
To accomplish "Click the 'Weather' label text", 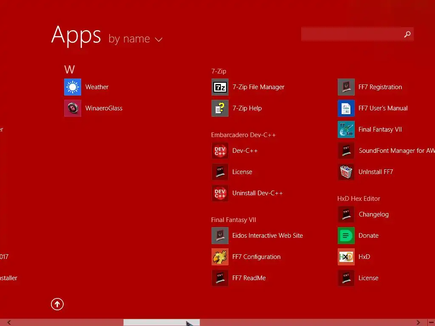I will [x=97, y=87].
